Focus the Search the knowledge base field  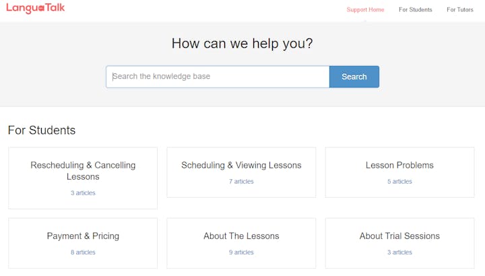point(218,77)
